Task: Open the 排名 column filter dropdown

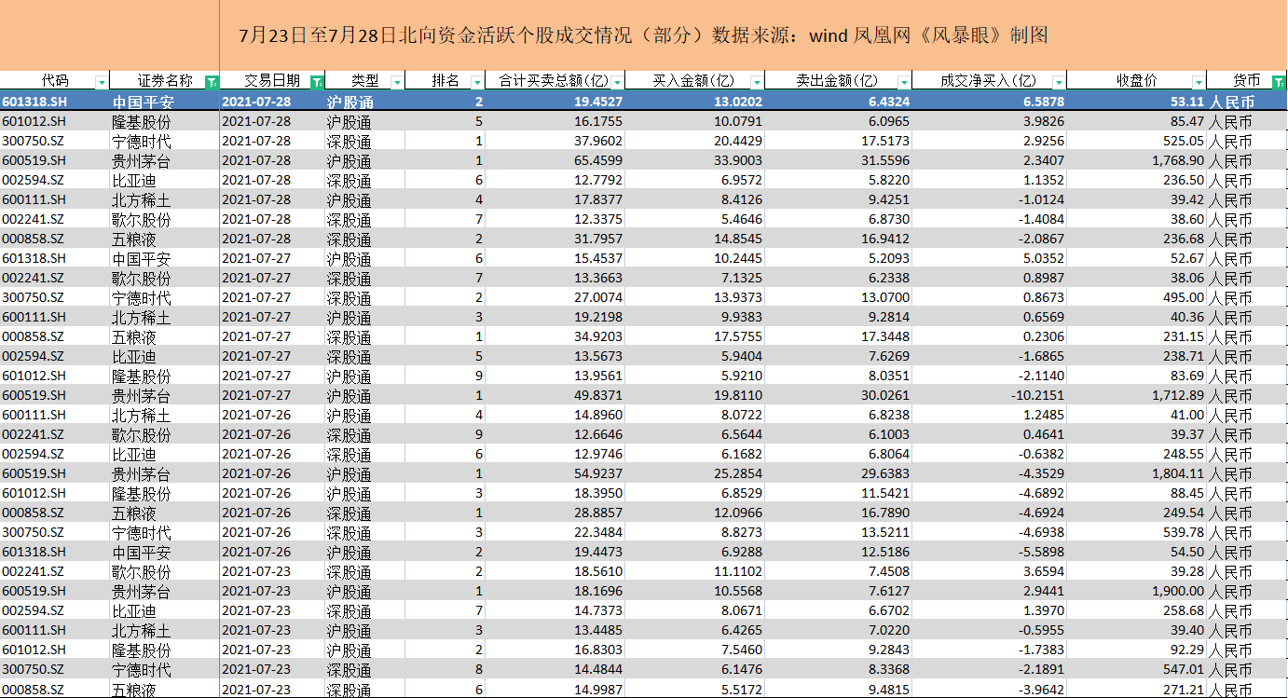Action: pos(477,82)
